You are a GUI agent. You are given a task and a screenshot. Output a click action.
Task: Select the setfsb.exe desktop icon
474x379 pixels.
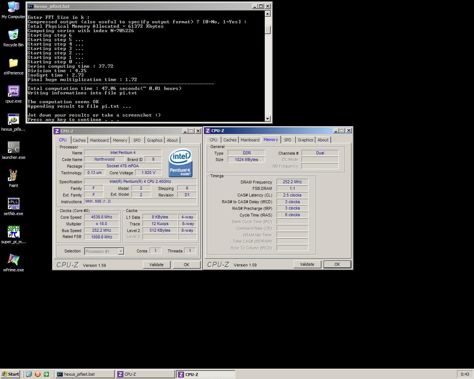tap(13, 204)
